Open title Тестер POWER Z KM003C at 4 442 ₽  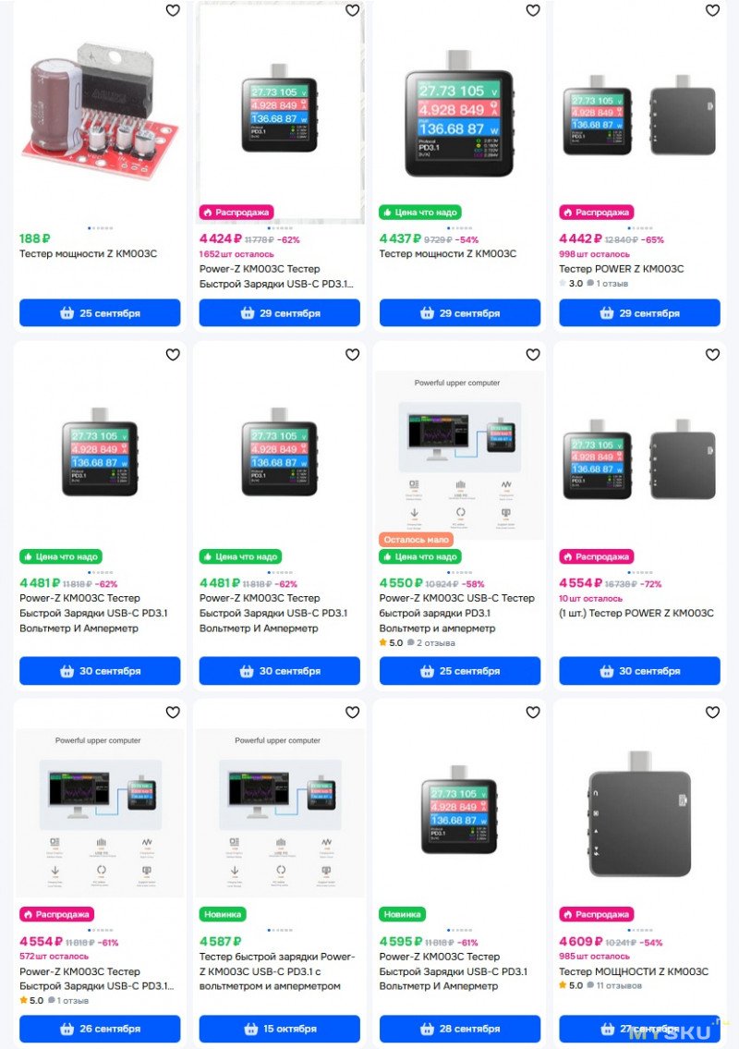622,269
